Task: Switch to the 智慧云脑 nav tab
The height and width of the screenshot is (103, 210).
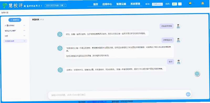Action: click(x=121, y=4)
